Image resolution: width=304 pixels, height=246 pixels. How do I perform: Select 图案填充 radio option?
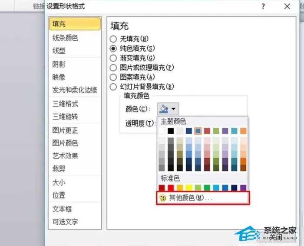click(113, 78)
